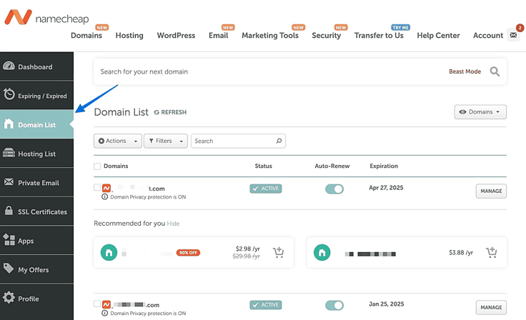Click the Namecheap icon of the Apr 27, 2025 domain
526x320 pixels.
point(106,188)
